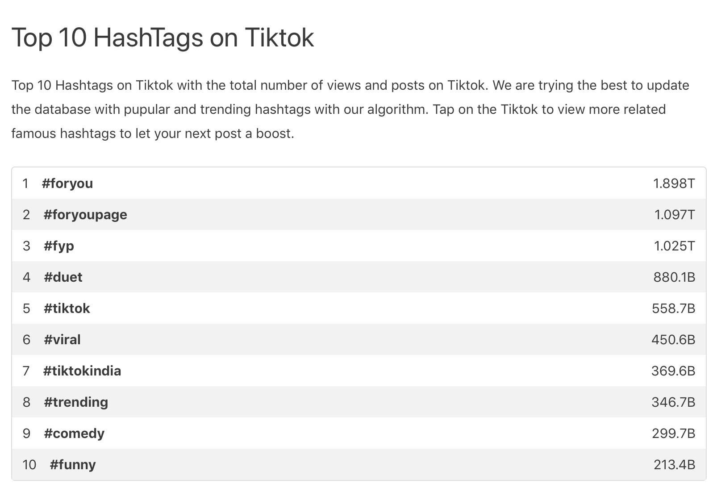Click the rank number 10 cell
Image resolution: width=717 pixels, height=492 pixels.
29,465
